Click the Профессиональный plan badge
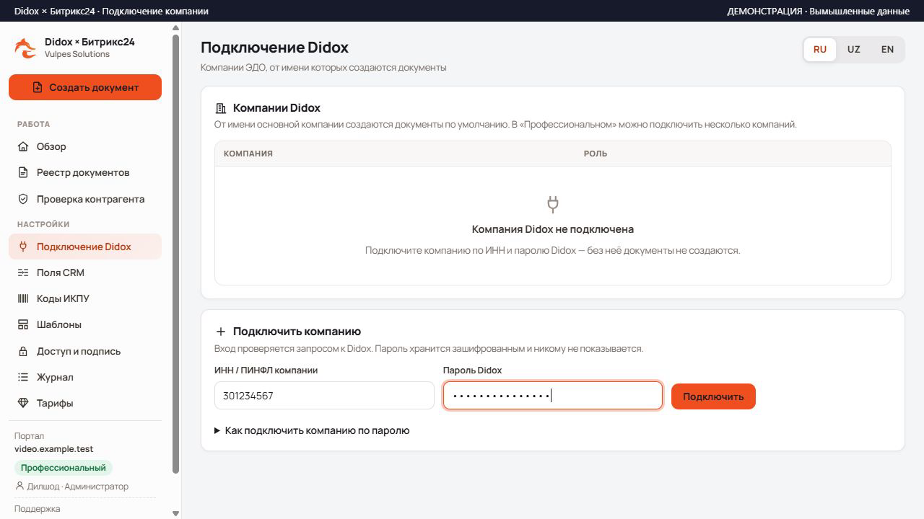The width and height of the screenshot is (924, 519). pos(64,468)
